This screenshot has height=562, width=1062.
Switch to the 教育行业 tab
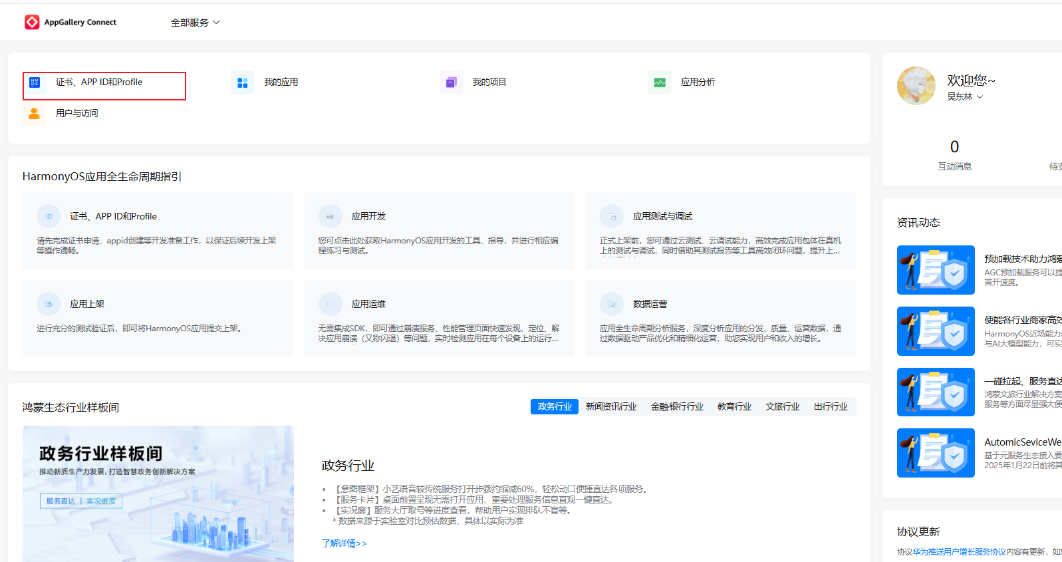click(x=734, y=406)
